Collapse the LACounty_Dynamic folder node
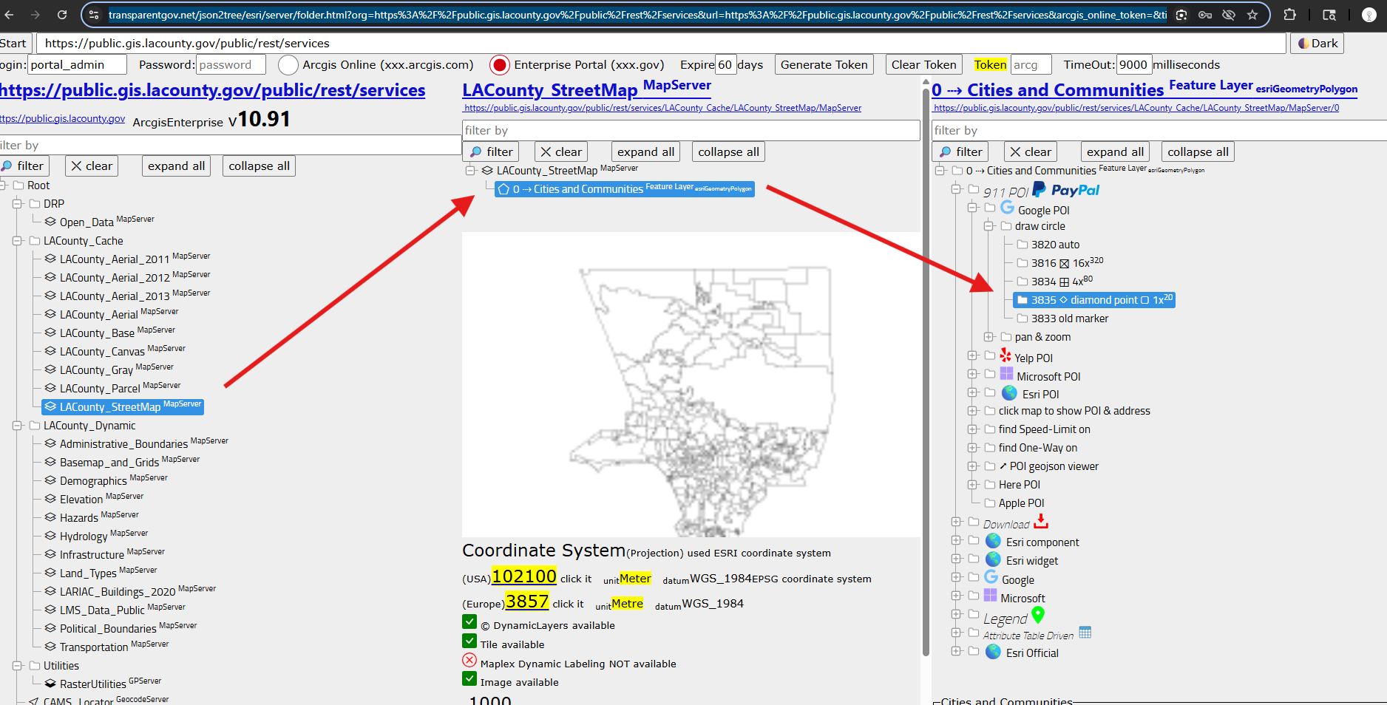Screen dimensions: 1387x705 click(17, 426)
